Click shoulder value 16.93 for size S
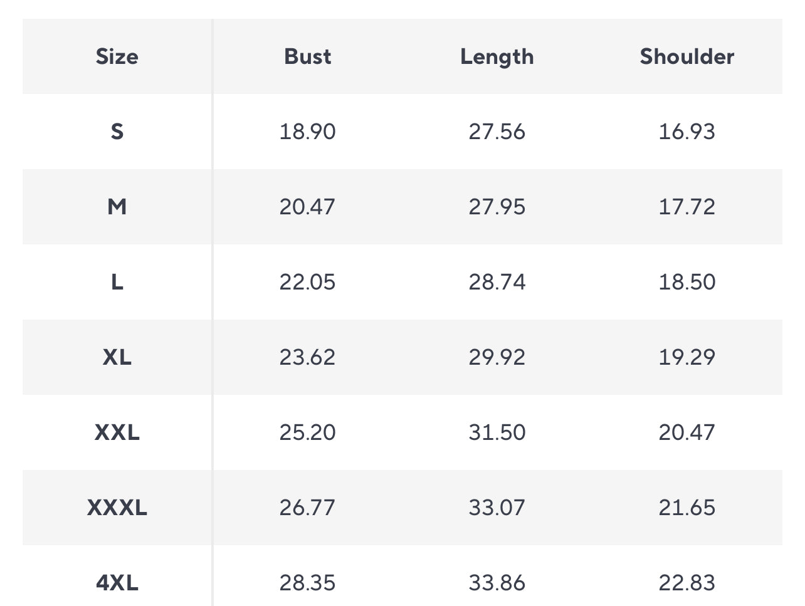The width and height of the screenshot is (805, 606). click(x=687, y=132)
